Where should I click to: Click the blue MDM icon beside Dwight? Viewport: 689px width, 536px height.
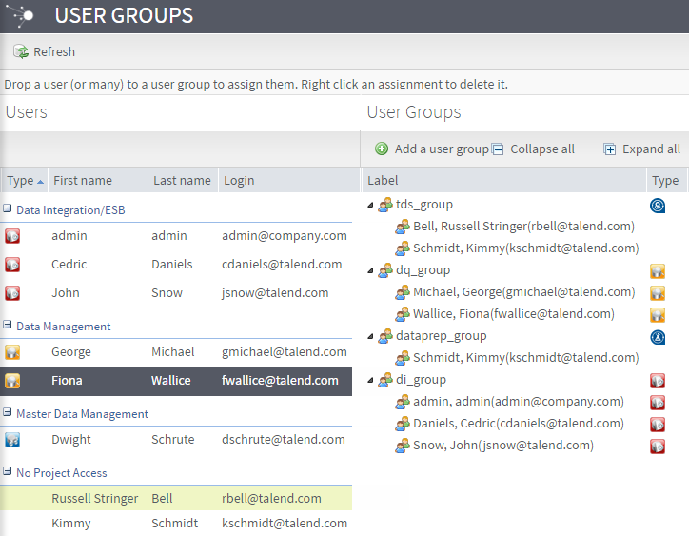pos(12,440)
